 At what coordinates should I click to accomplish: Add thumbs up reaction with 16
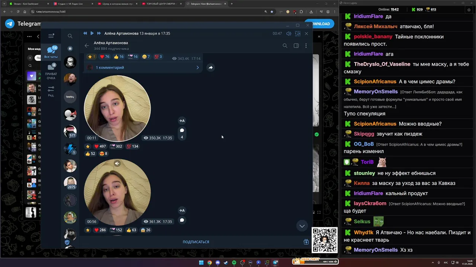[119, 57]
